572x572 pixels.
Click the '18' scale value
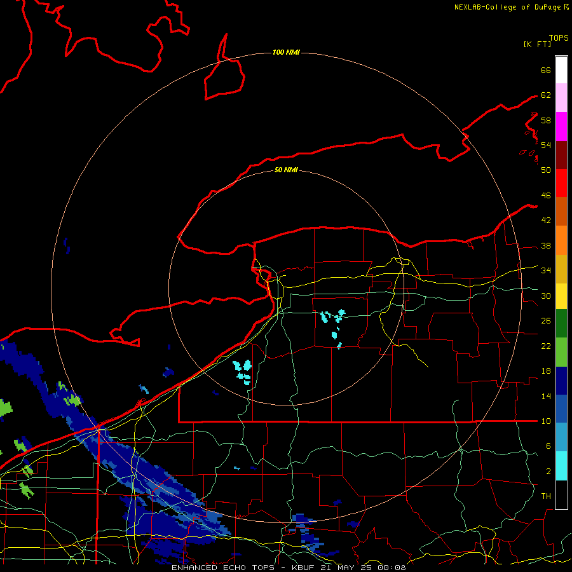point(546,371)
